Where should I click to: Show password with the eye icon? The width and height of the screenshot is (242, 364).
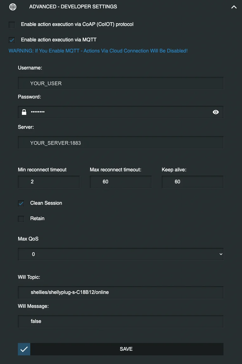point(216,112)
